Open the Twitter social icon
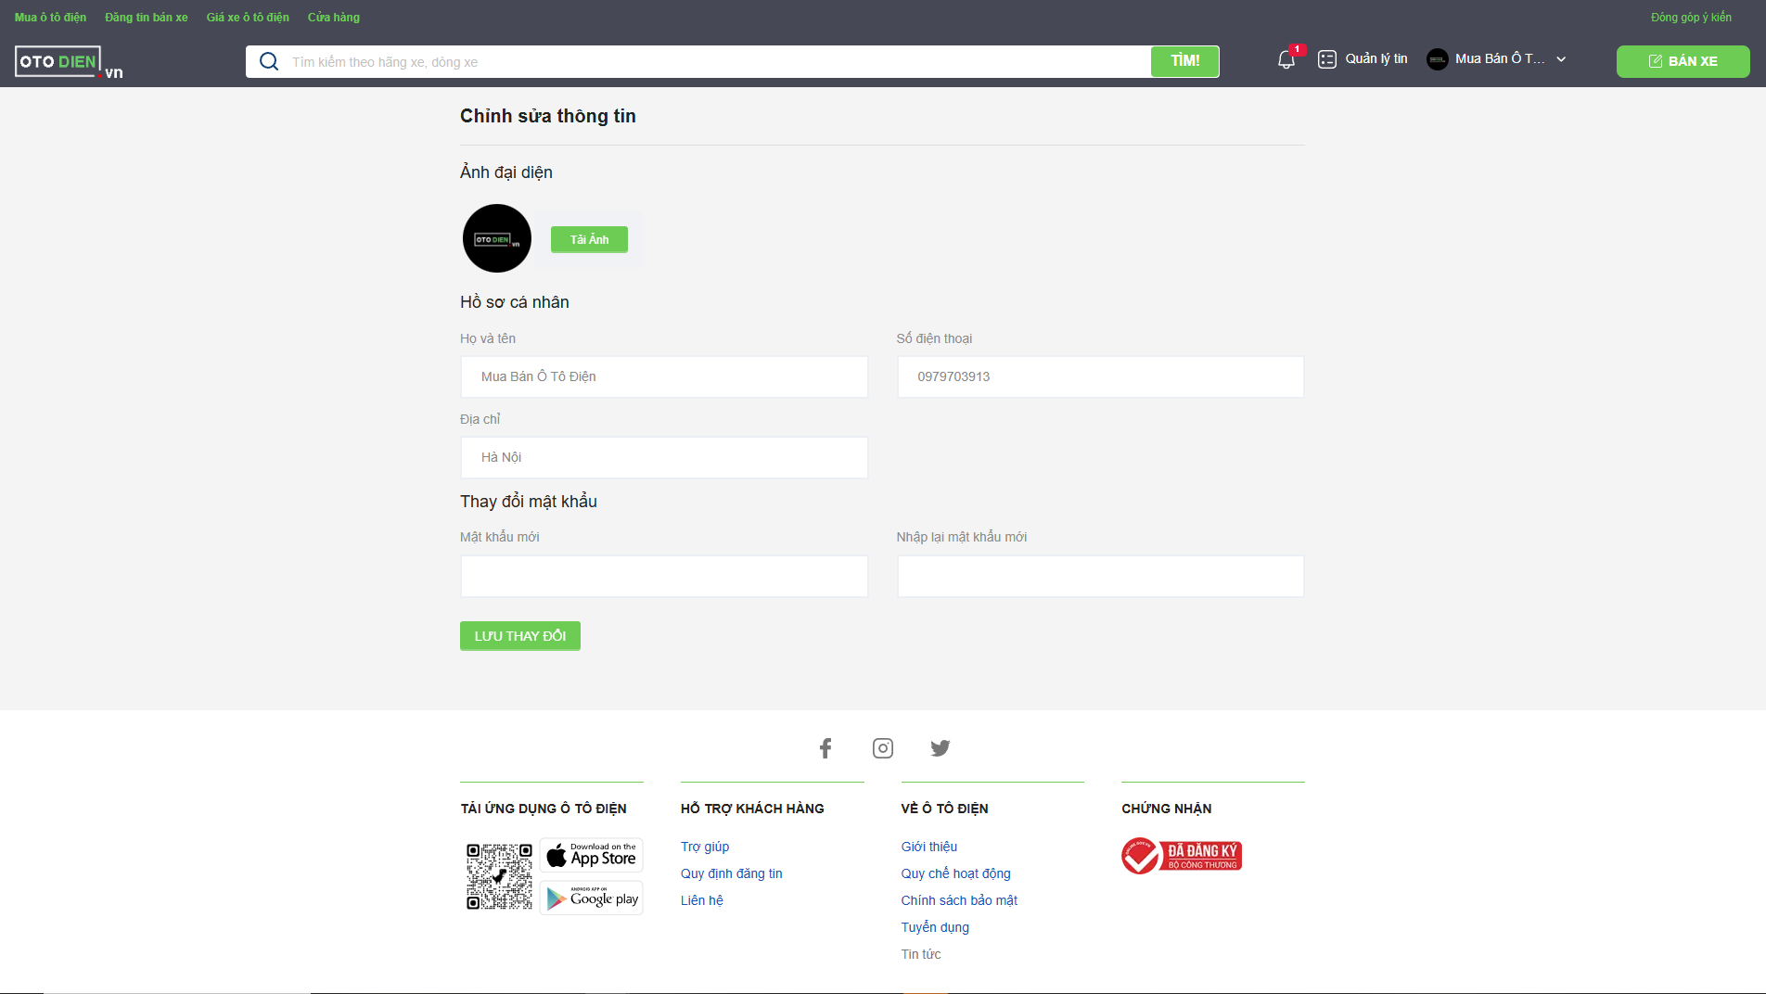The height and width of the screenshot is (994, 1766). click(940, 748)
